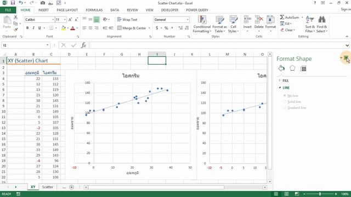
Task: Click the camera icon in quick access toolbar
Action: tap(43, 3)
